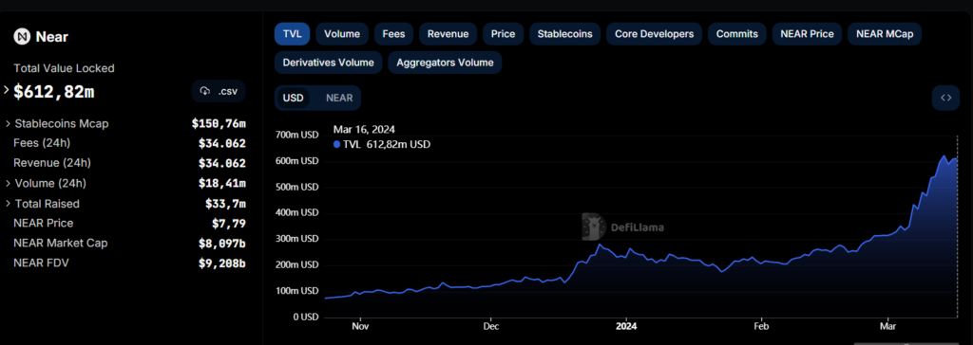Expand the Total Value Locked chevron

[7, 90]
